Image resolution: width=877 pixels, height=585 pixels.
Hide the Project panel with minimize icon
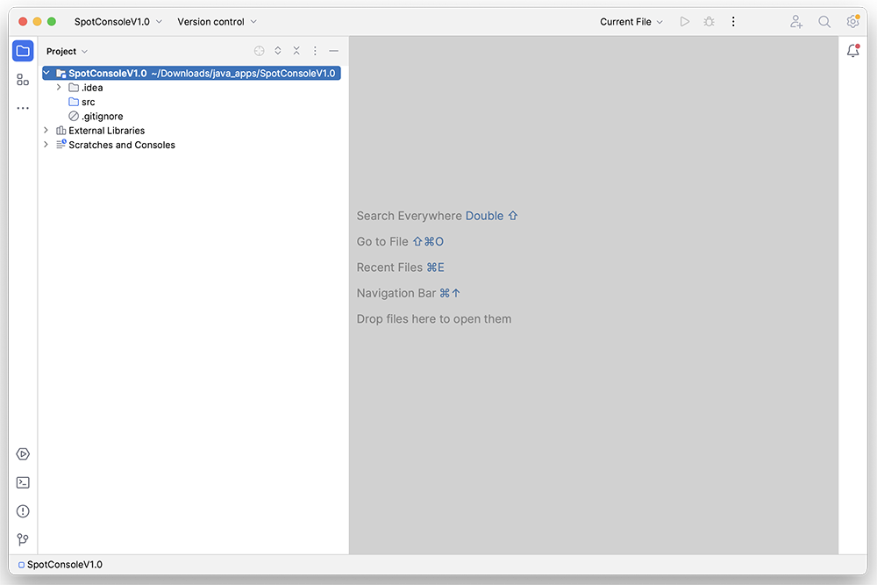[333, 51]
